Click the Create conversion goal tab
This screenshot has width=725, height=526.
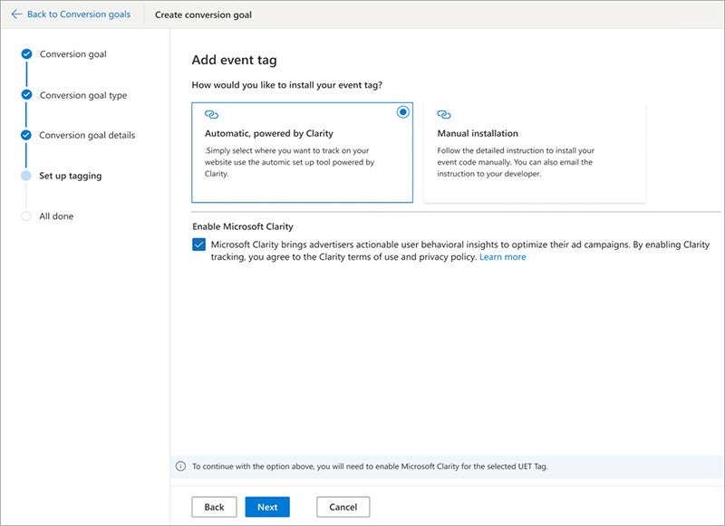204,15
